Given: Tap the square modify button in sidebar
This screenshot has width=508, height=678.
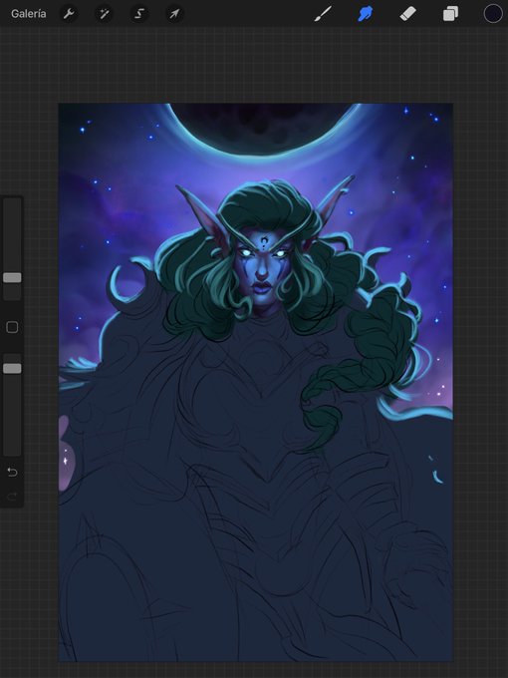Looking at the screenshot, I should click(x=12, y=327).
